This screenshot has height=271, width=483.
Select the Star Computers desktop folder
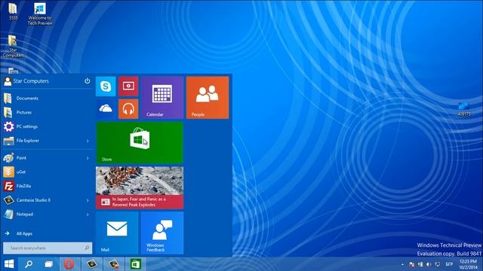[x=13, y=47]
